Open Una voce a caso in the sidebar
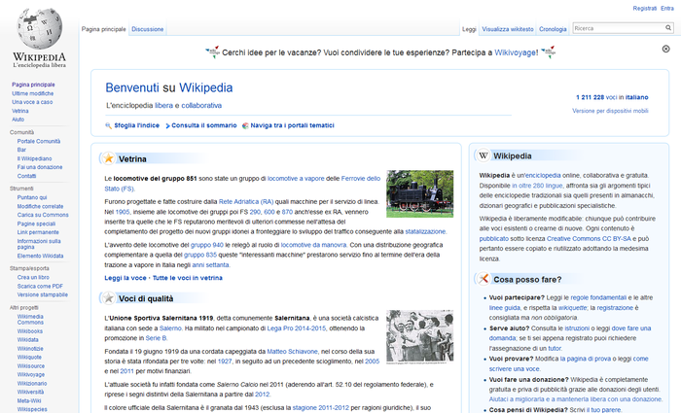Viewport: 681px width, 413px height. (32, 102)
